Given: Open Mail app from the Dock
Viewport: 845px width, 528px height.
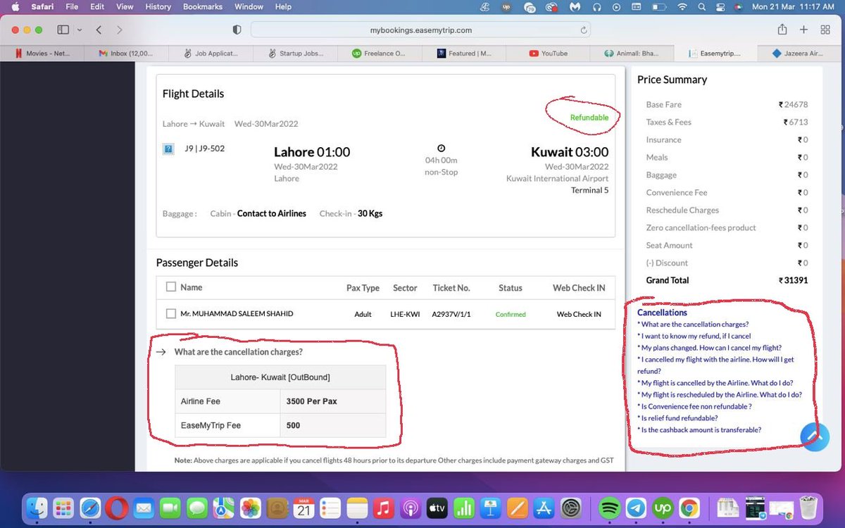Looking at the screenshot, I should 144,507.
